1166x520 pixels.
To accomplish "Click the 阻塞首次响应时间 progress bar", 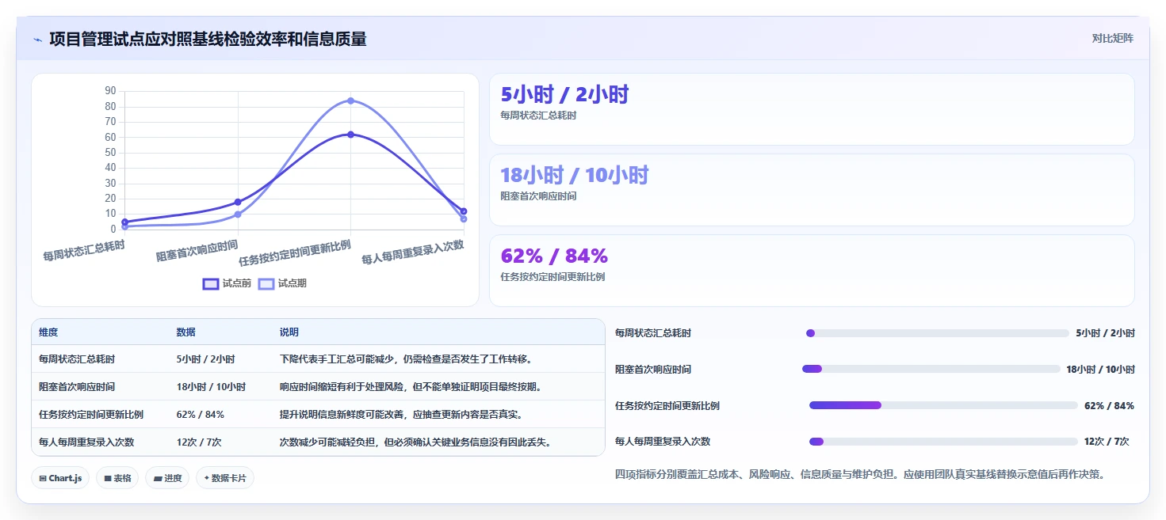I will click(x=931, y=369).
